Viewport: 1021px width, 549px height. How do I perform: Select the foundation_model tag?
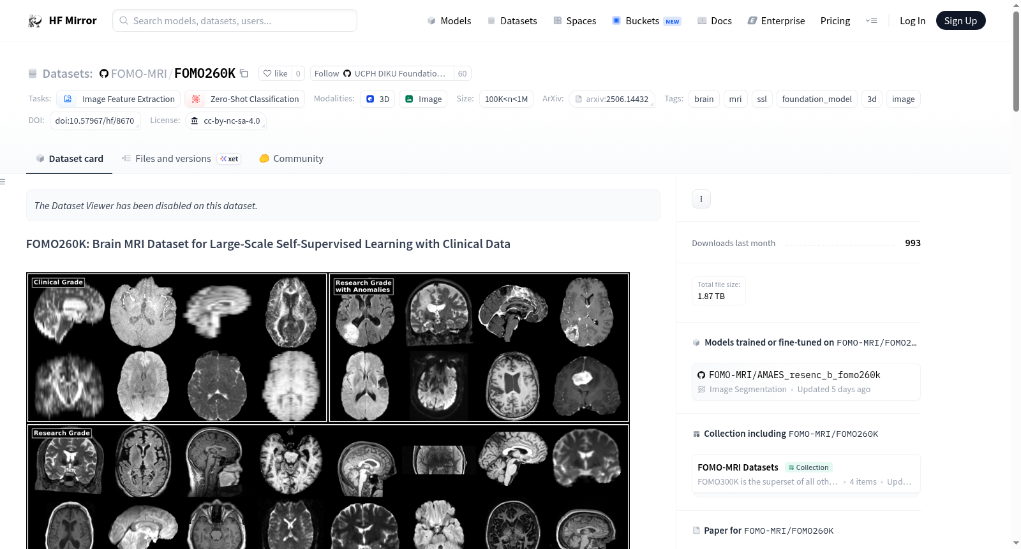coord(817,99)
